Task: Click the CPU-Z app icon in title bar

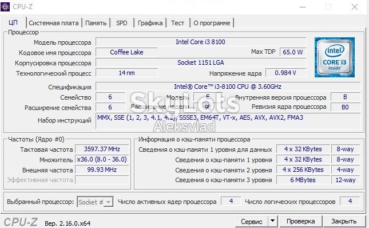Action: pyautogui.click(x=5, y=7)
